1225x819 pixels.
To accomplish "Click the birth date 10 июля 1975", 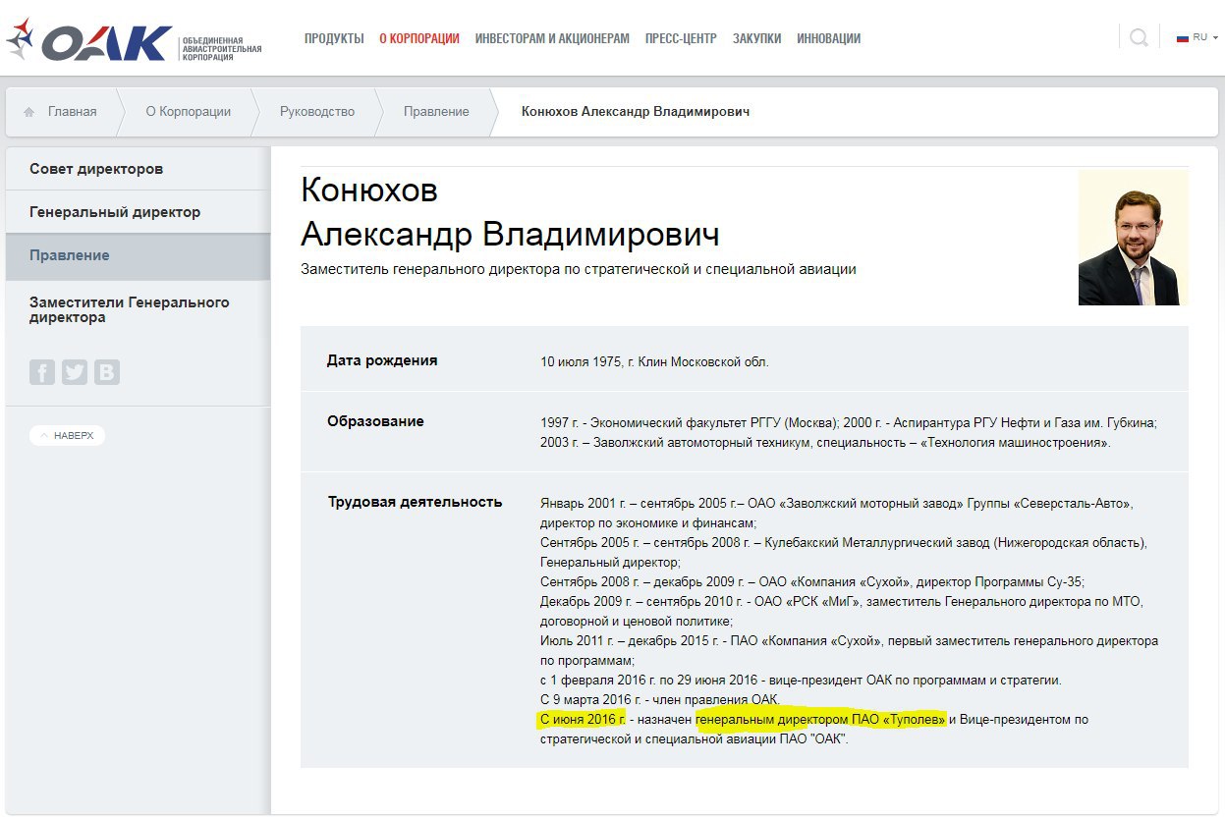I will (654, 361).
